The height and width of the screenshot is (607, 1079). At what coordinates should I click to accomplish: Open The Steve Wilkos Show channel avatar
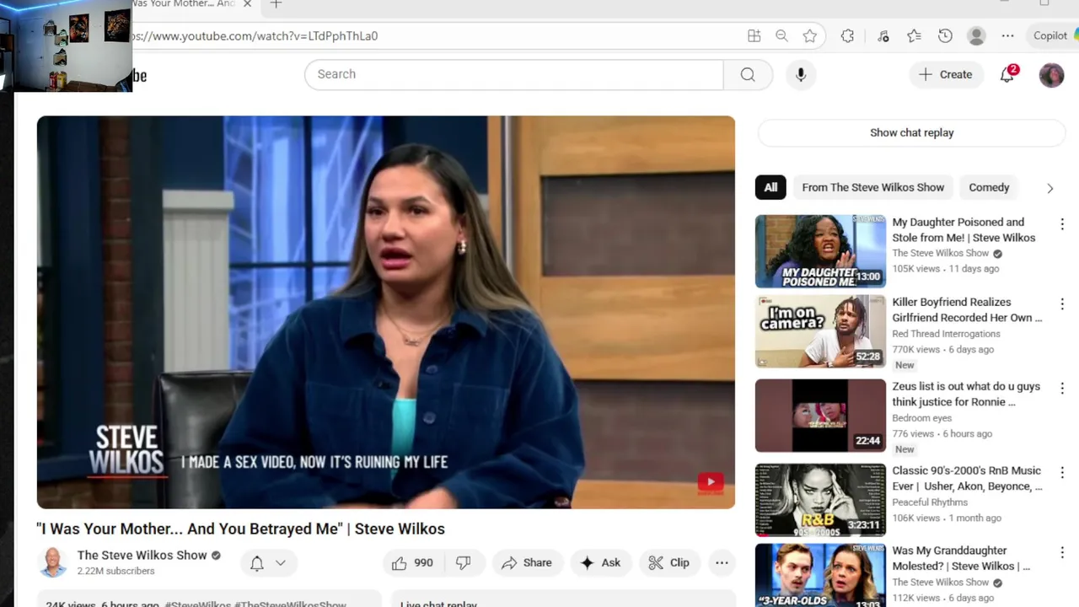pyautogui.click(x=53, y=562)
